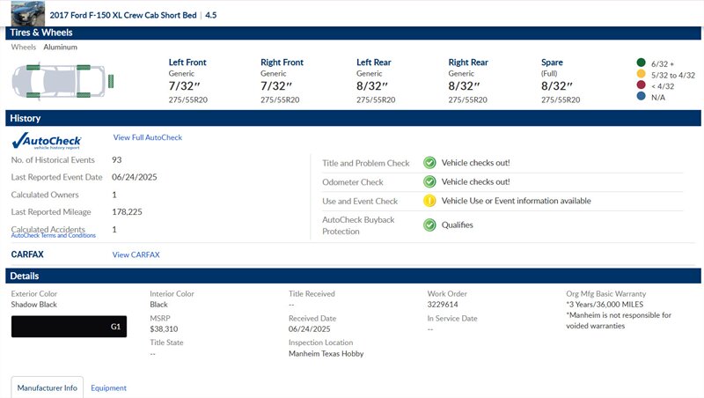Click the Tires & Wheels section header
Screen dimensions: 704x398
point(353,33)
